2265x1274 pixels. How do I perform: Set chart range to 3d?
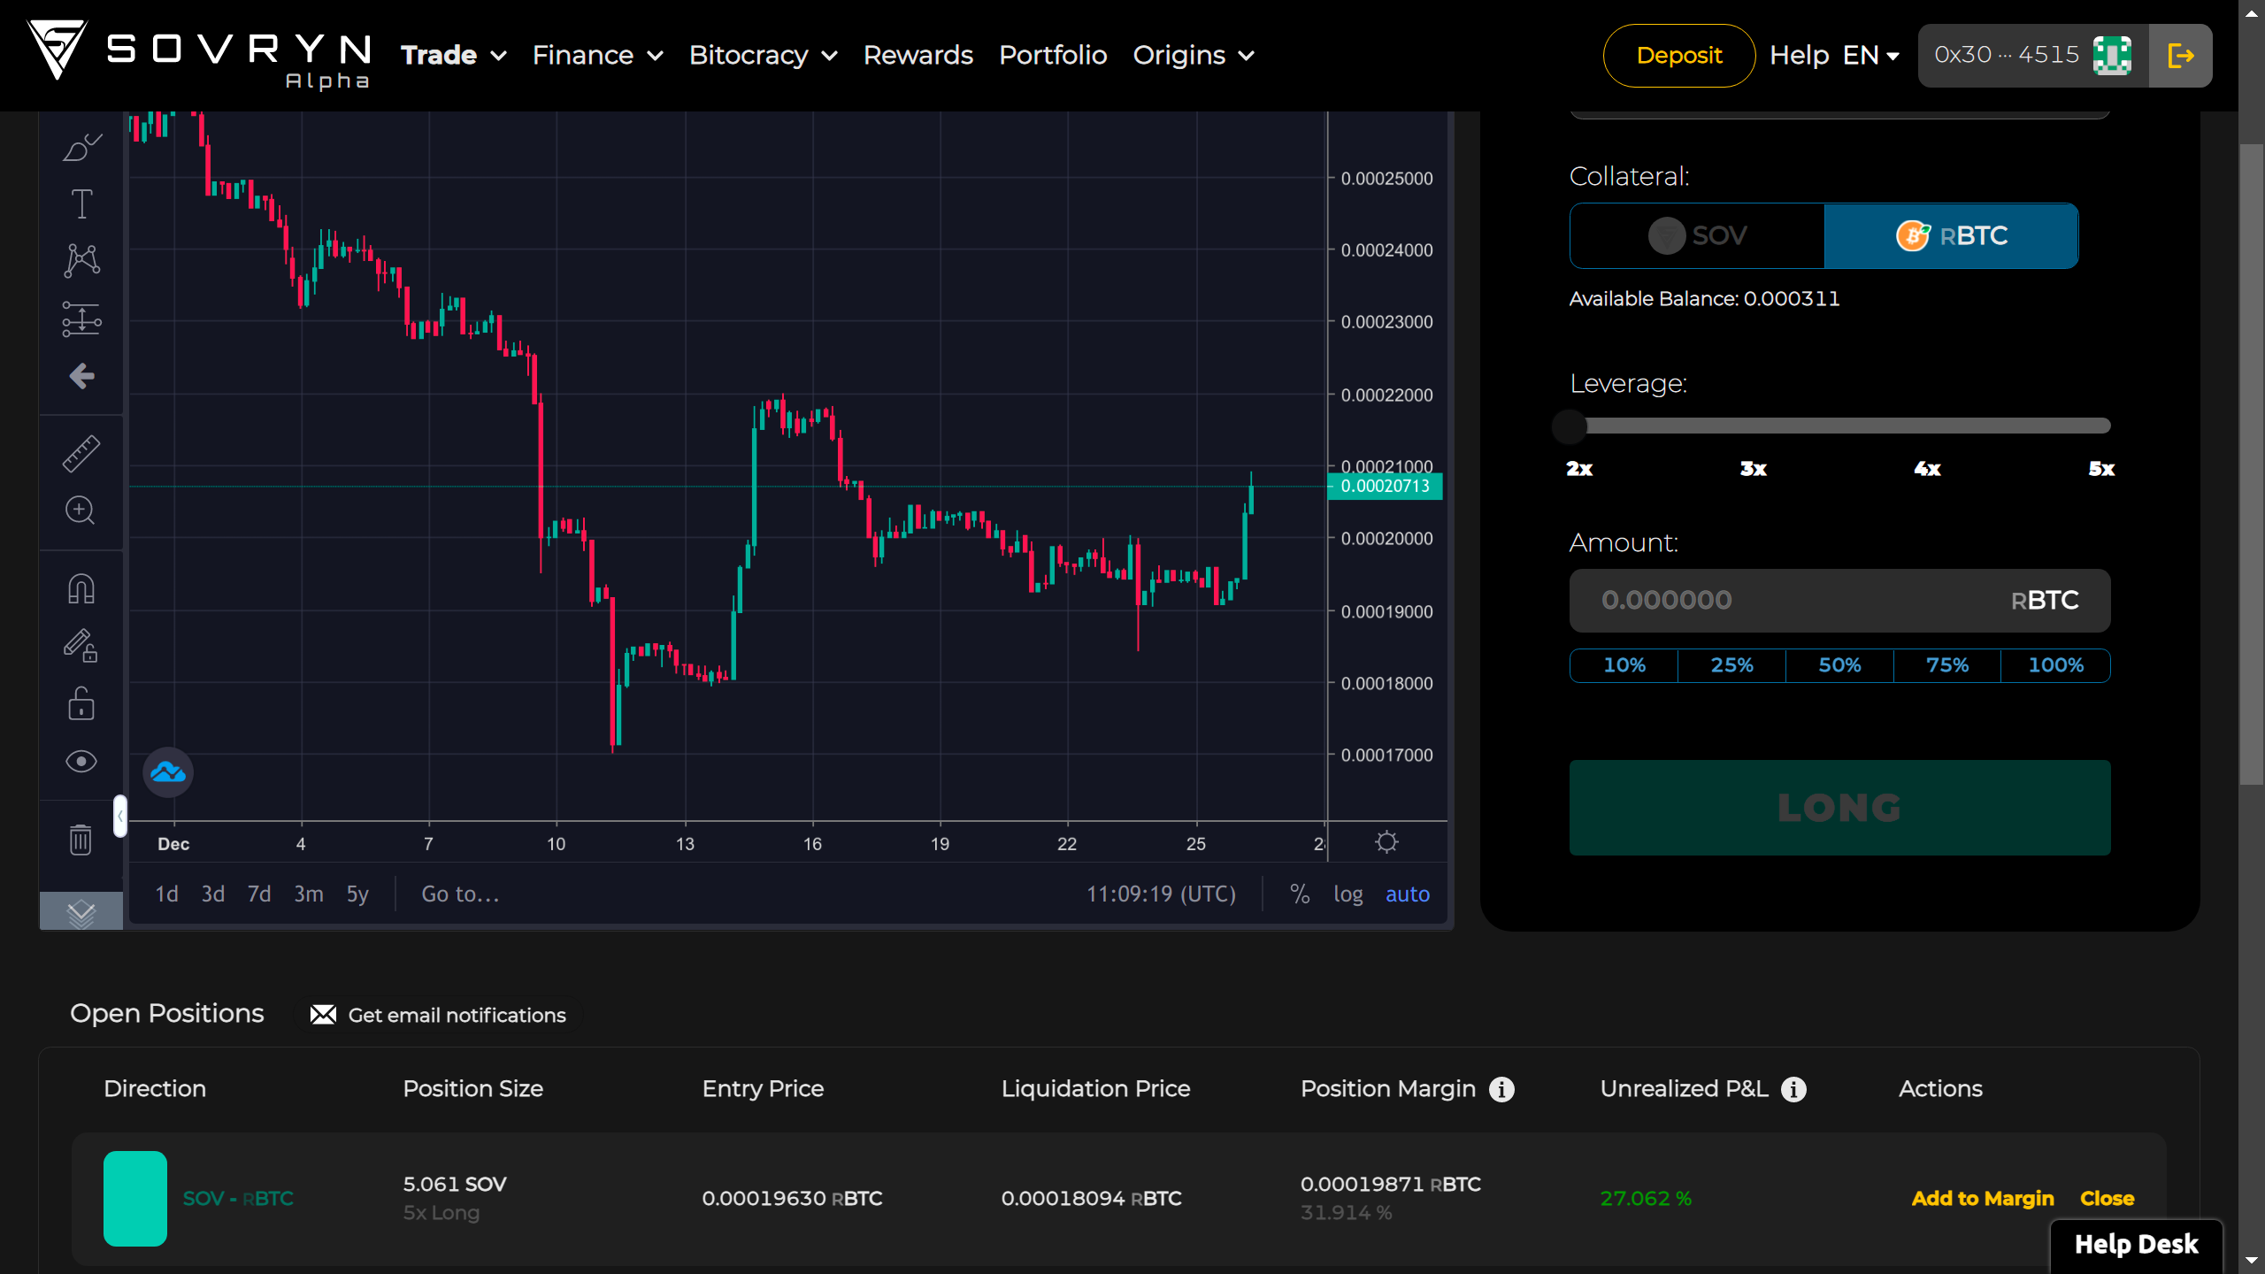pos(212,894)
